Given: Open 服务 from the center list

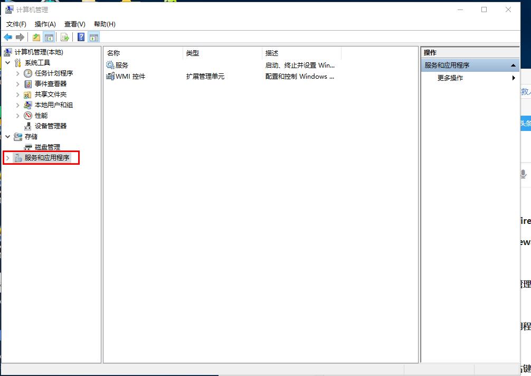Looking at the screenshot, I should coord(122,65).
